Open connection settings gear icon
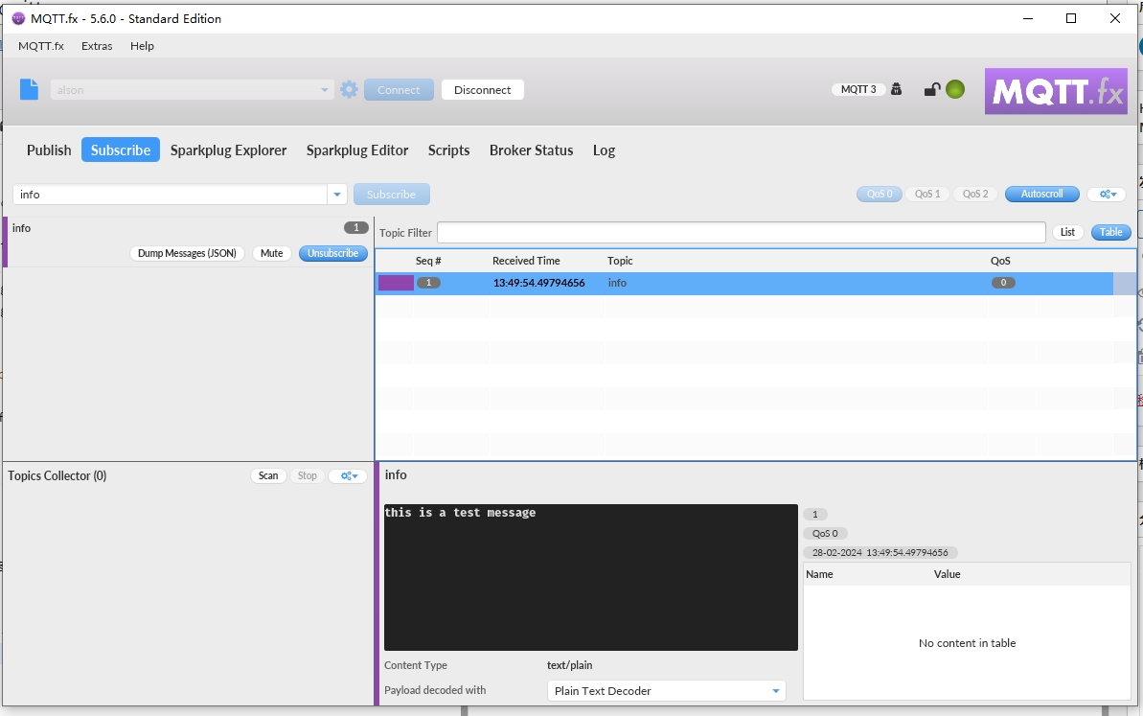Viewport: 1143px width, 716px height. tap(349, 90)
